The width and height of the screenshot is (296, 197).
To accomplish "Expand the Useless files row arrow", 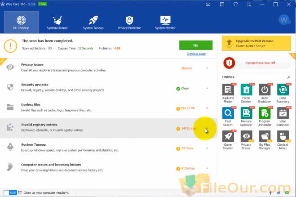I will click(207, 108).
